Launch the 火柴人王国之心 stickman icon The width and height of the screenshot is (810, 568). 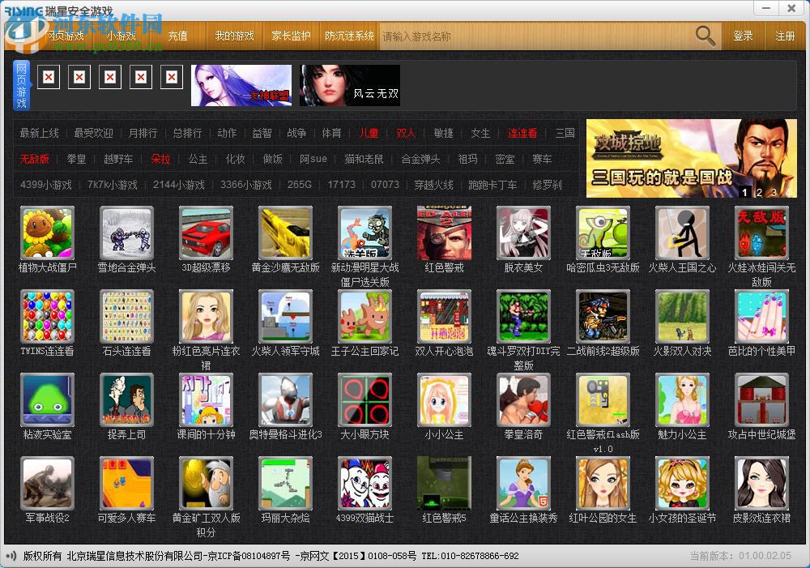click(x=682, y=233)
